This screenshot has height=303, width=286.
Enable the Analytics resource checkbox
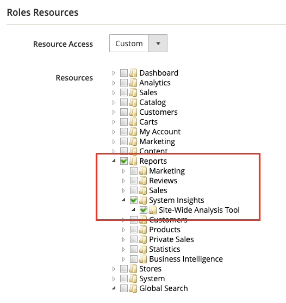click(x=124, y=83)
